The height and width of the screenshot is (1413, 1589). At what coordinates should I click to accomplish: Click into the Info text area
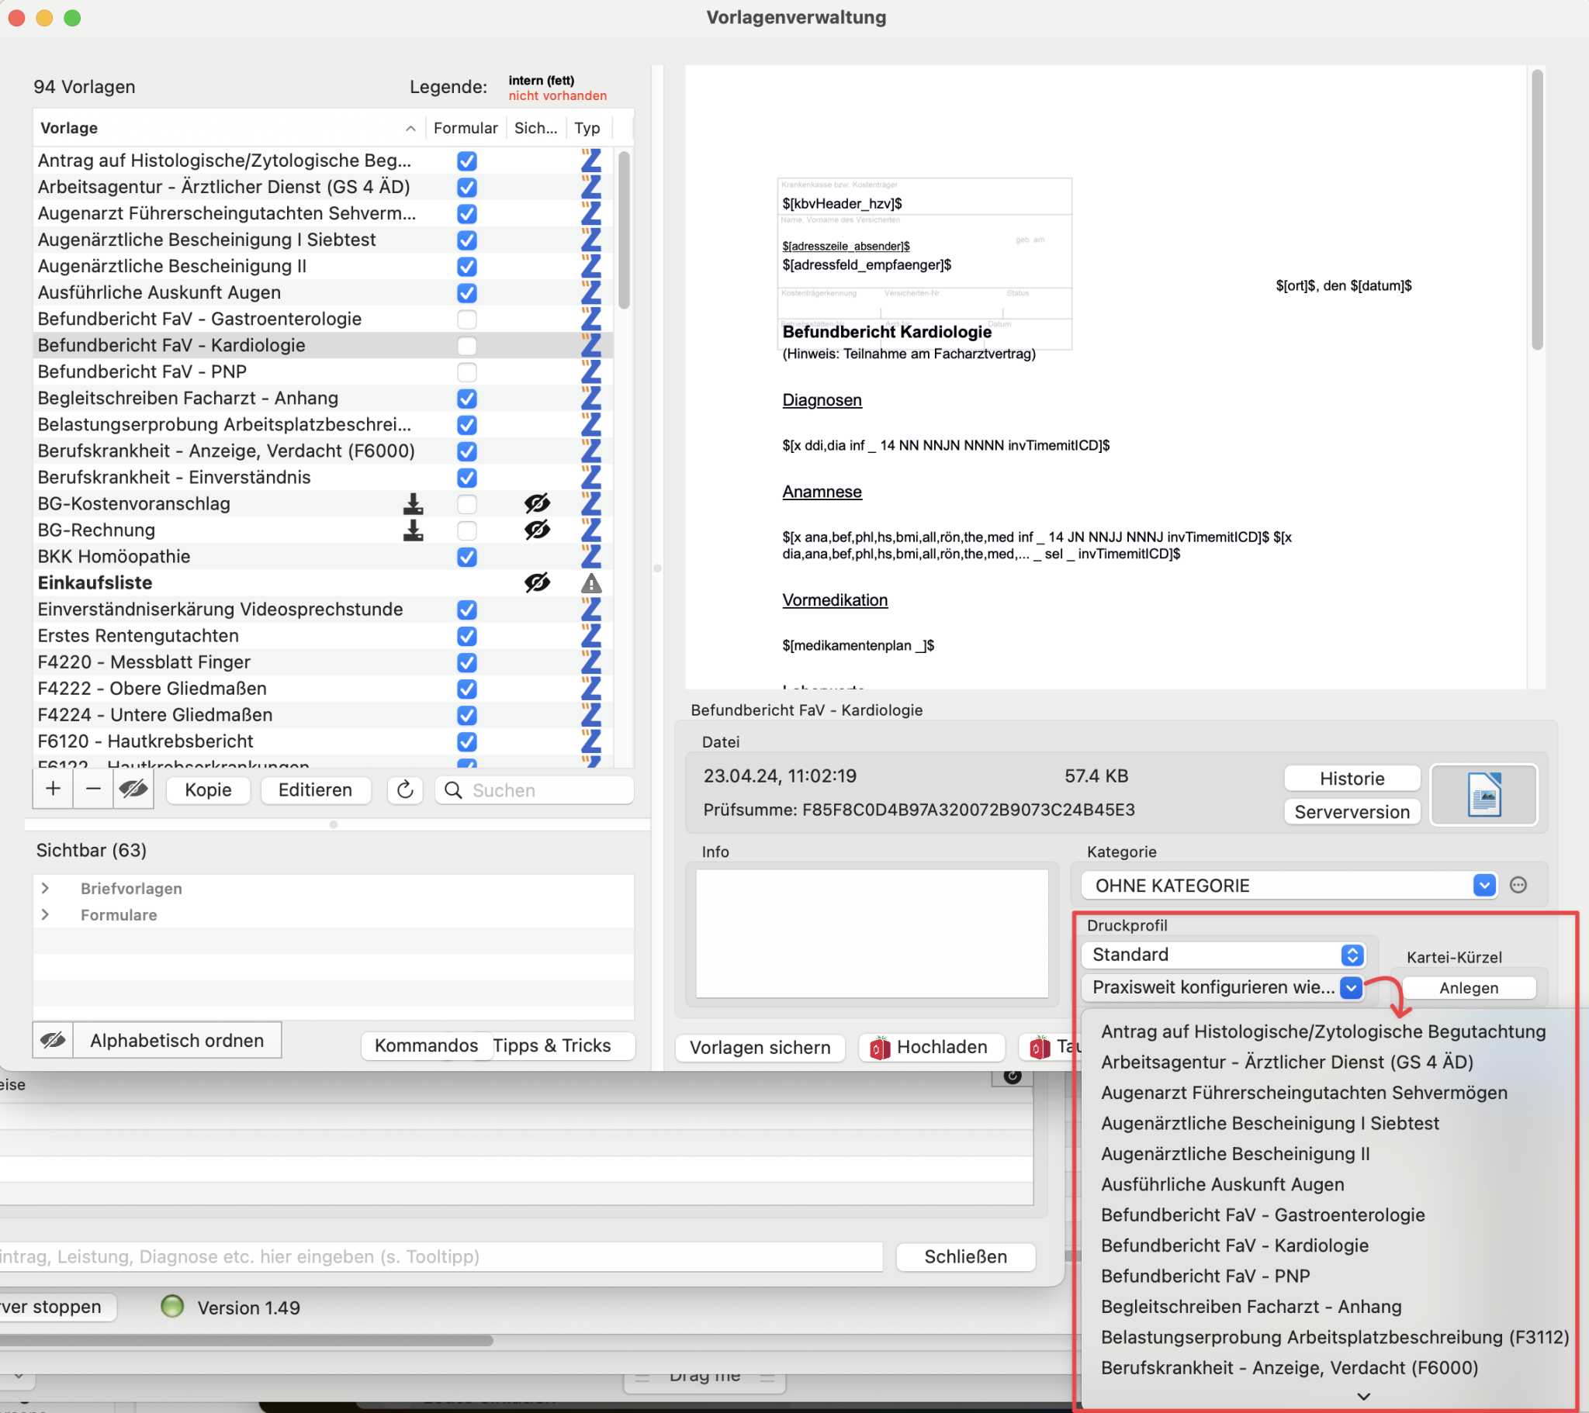coord(871,933)
